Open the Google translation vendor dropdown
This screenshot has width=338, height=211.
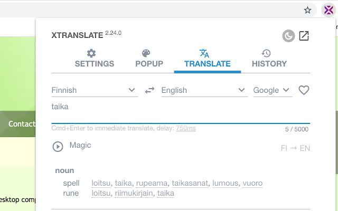pyautogui.click(x=272, y=90)
